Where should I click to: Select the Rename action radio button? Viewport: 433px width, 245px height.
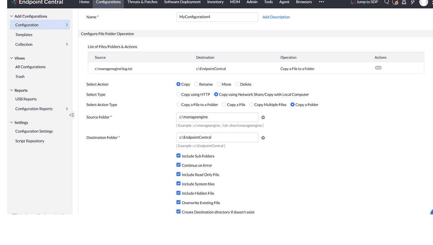click(196, 84)
